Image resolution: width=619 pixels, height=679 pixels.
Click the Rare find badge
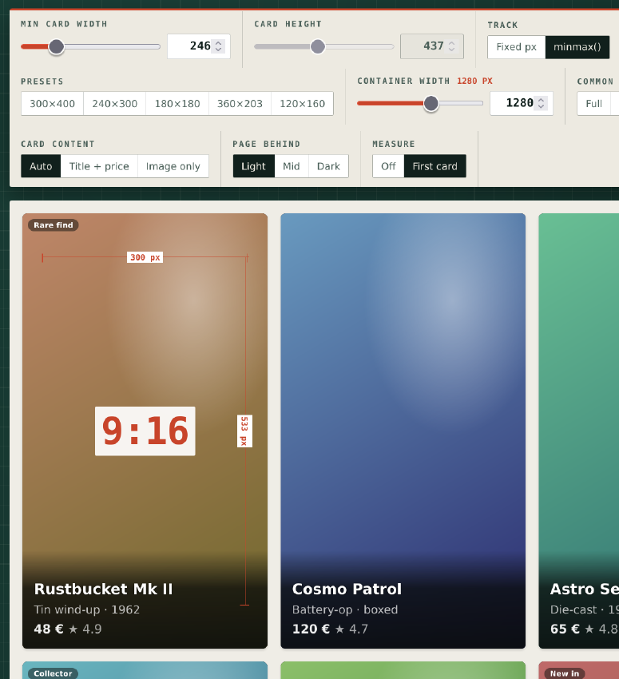point(54,225)
